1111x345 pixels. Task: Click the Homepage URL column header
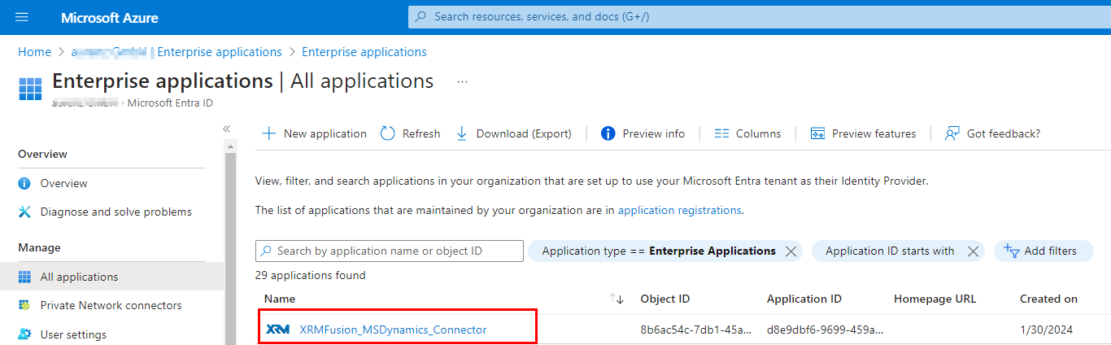tap(935, 299)
